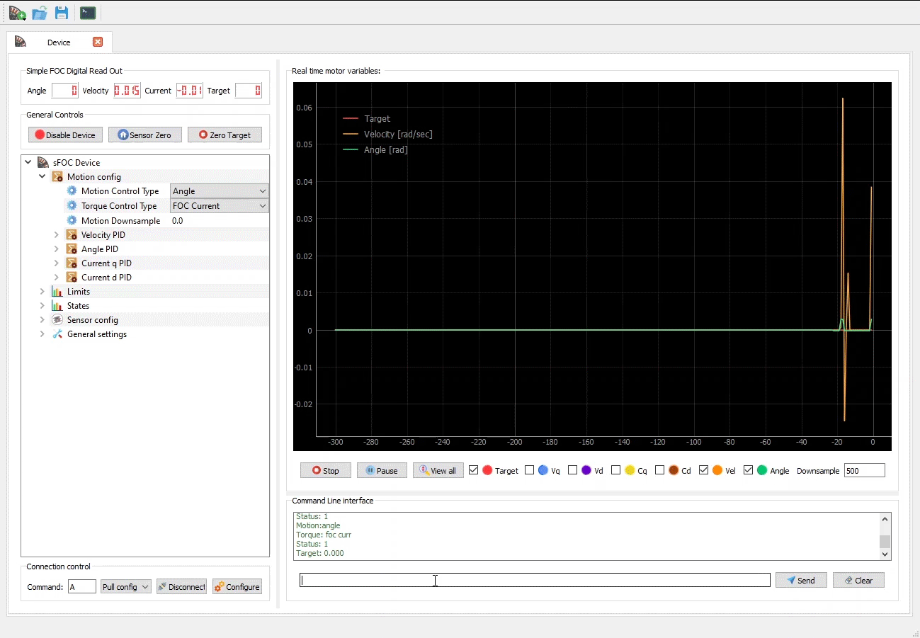Click gear icon beside Motion Control Type
Image resolution: width=920 pixels, height=638 pixels.
pos(72,191)
